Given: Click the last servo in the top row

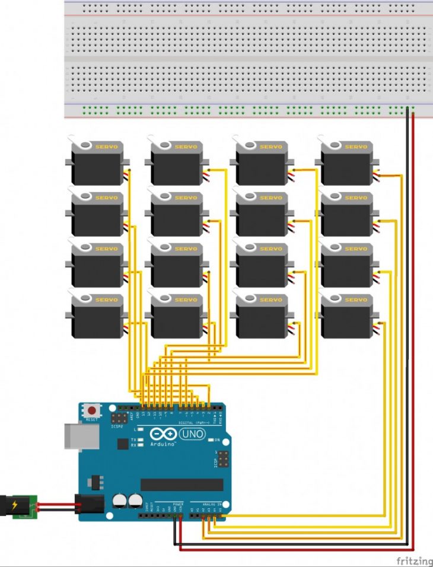Looking at the screenshot, I should (x=348, y=163).
